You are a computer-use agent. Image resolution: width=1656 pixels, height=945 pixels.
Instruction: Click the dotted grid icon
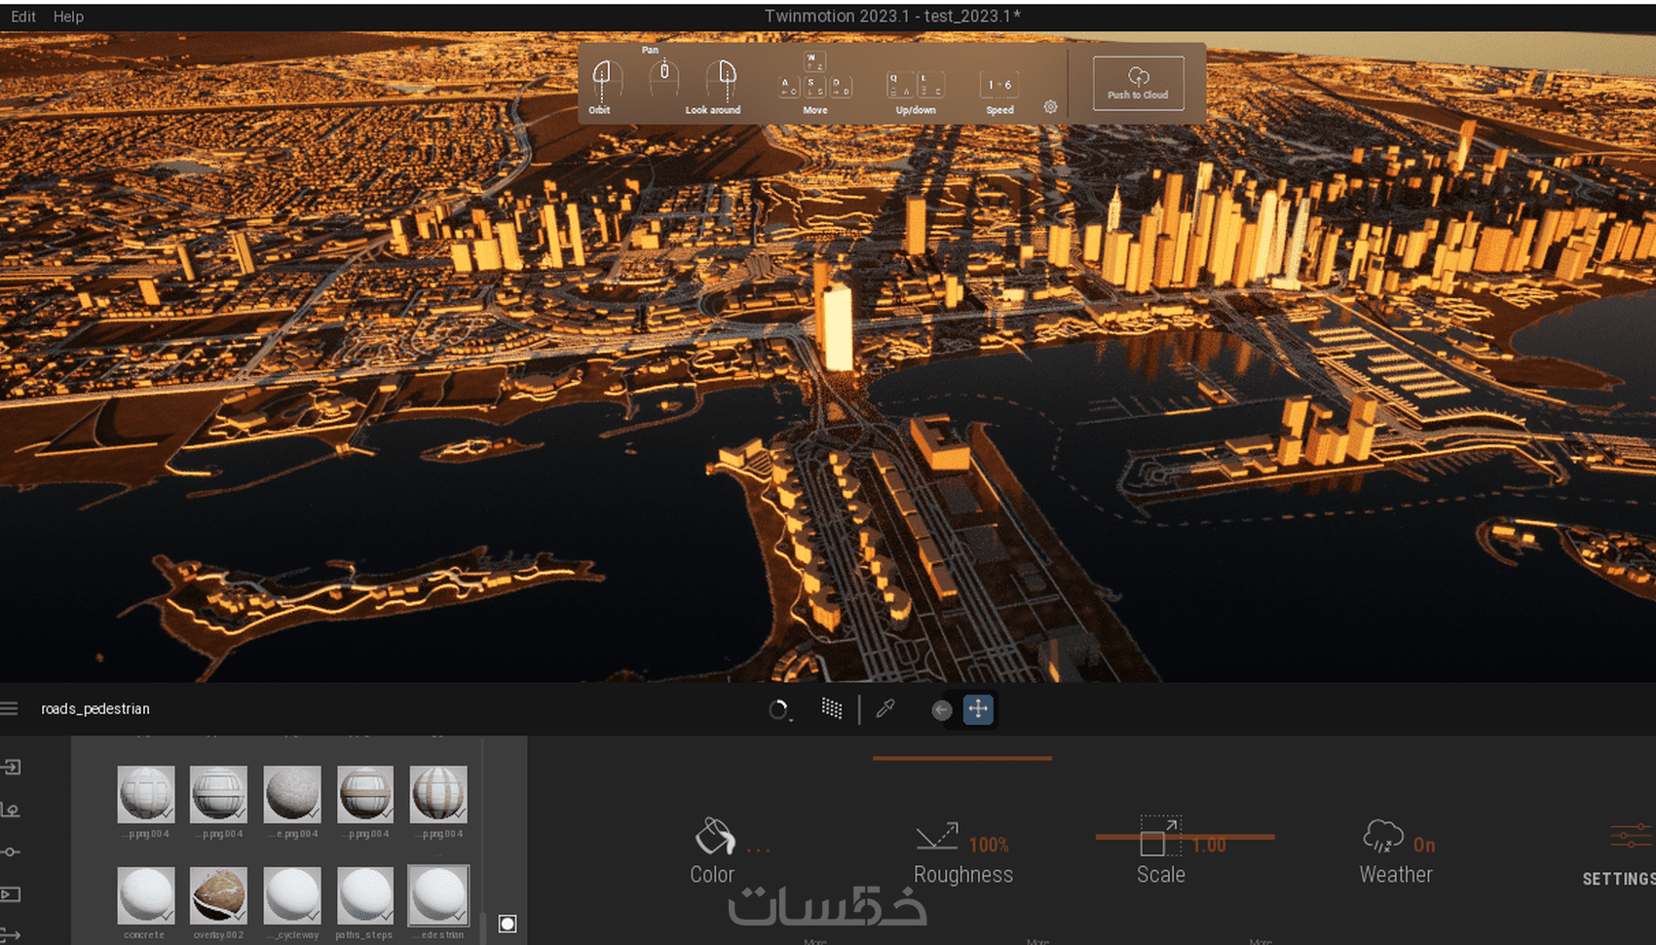832,709
